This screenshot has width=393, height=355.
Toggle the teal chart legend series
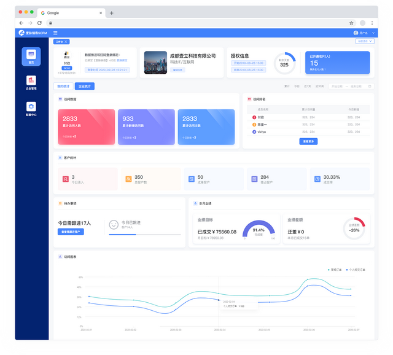(x=335, y=270)
